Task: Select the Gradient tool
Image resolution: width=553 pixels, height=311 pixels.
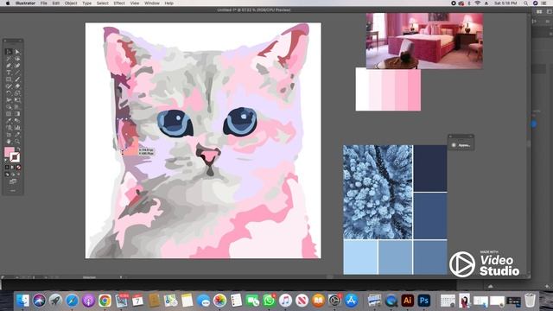Action: (17, 113)
